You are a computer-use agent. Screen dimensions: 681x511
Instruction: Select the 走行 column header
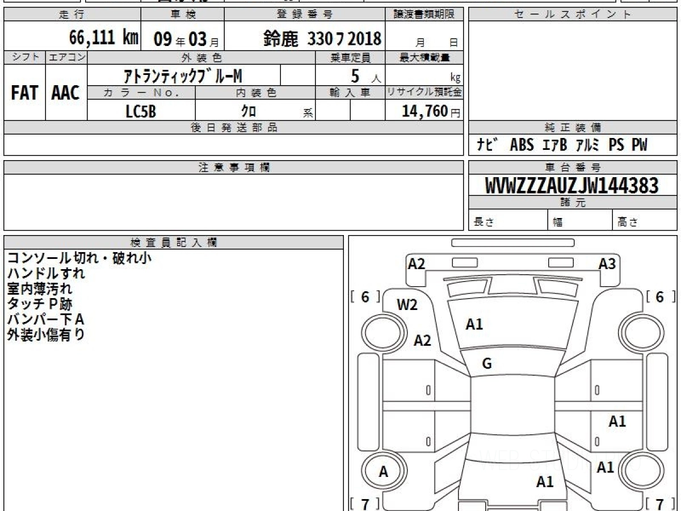(72, 15)
